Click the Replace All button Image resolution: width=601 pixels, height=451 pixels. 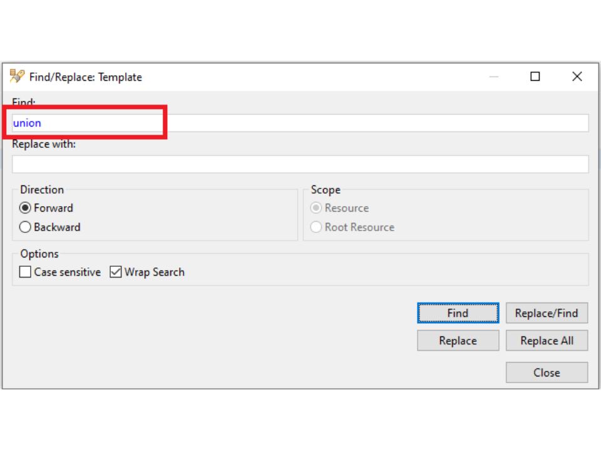547,341
